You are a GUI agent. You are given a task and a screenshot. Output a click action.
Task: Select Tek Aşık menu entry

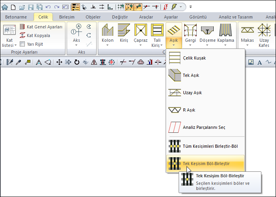192,75
